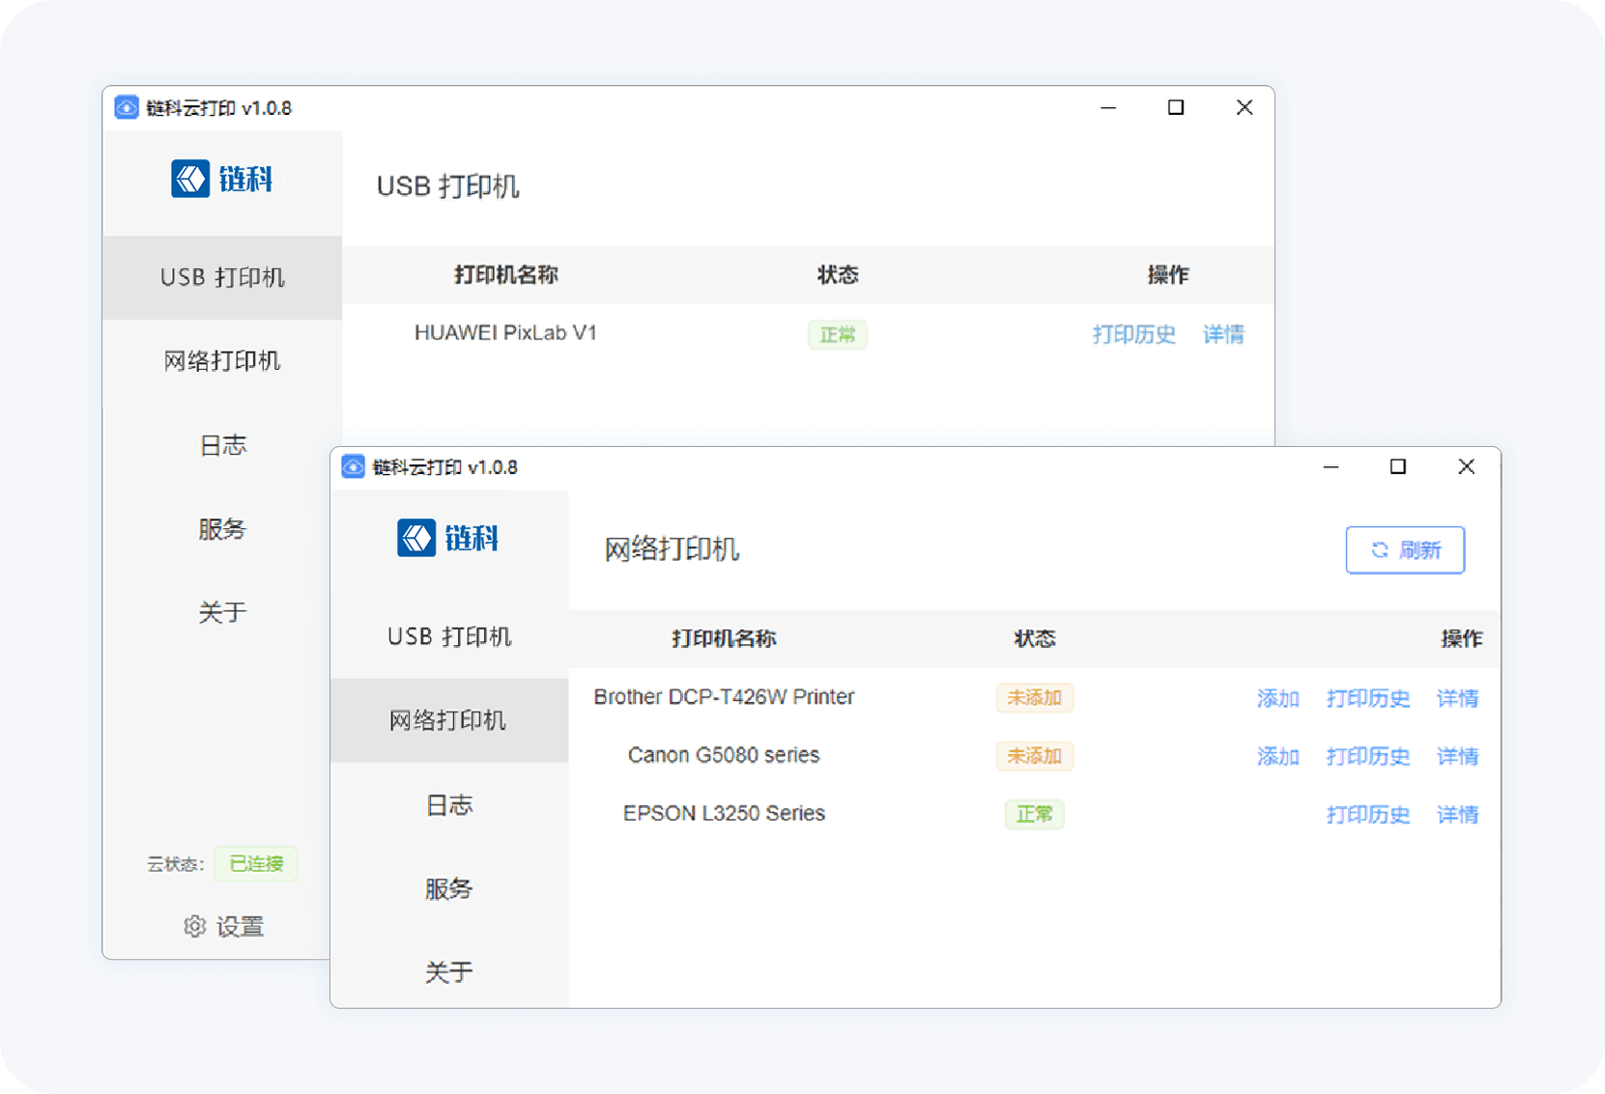Open 关于 tab in front window

click(x=449, y=971)
